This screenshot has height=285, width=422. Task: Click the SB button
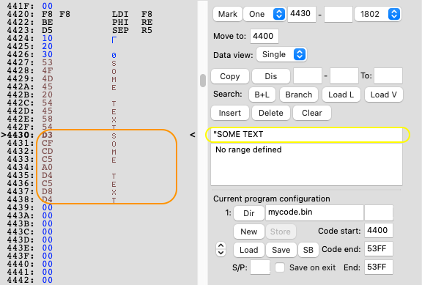click(x=308, y=250)
